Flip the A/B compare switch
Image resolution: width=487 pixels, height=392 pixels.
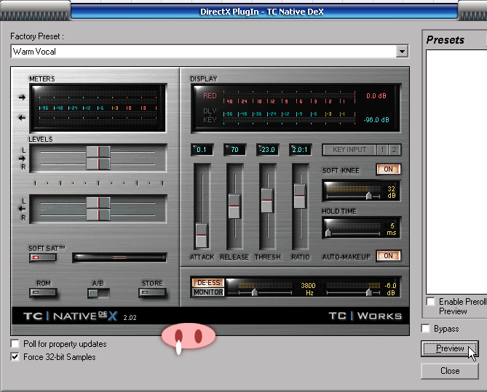(98, 293)
